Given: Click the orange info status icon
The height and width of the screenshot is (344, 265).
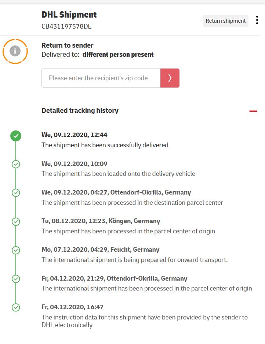Looking at the screenshot, I should 15,51.
